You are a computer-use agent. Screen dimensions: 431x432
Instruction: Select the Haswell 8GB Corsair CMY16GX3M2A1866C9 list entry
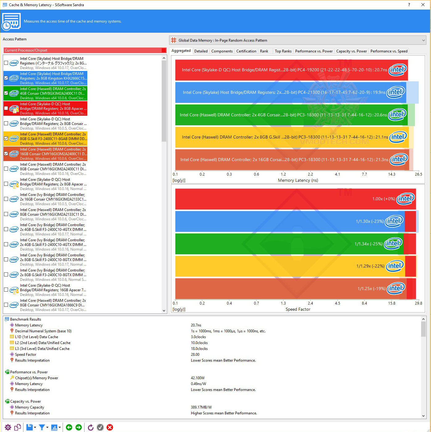point(45,305)
